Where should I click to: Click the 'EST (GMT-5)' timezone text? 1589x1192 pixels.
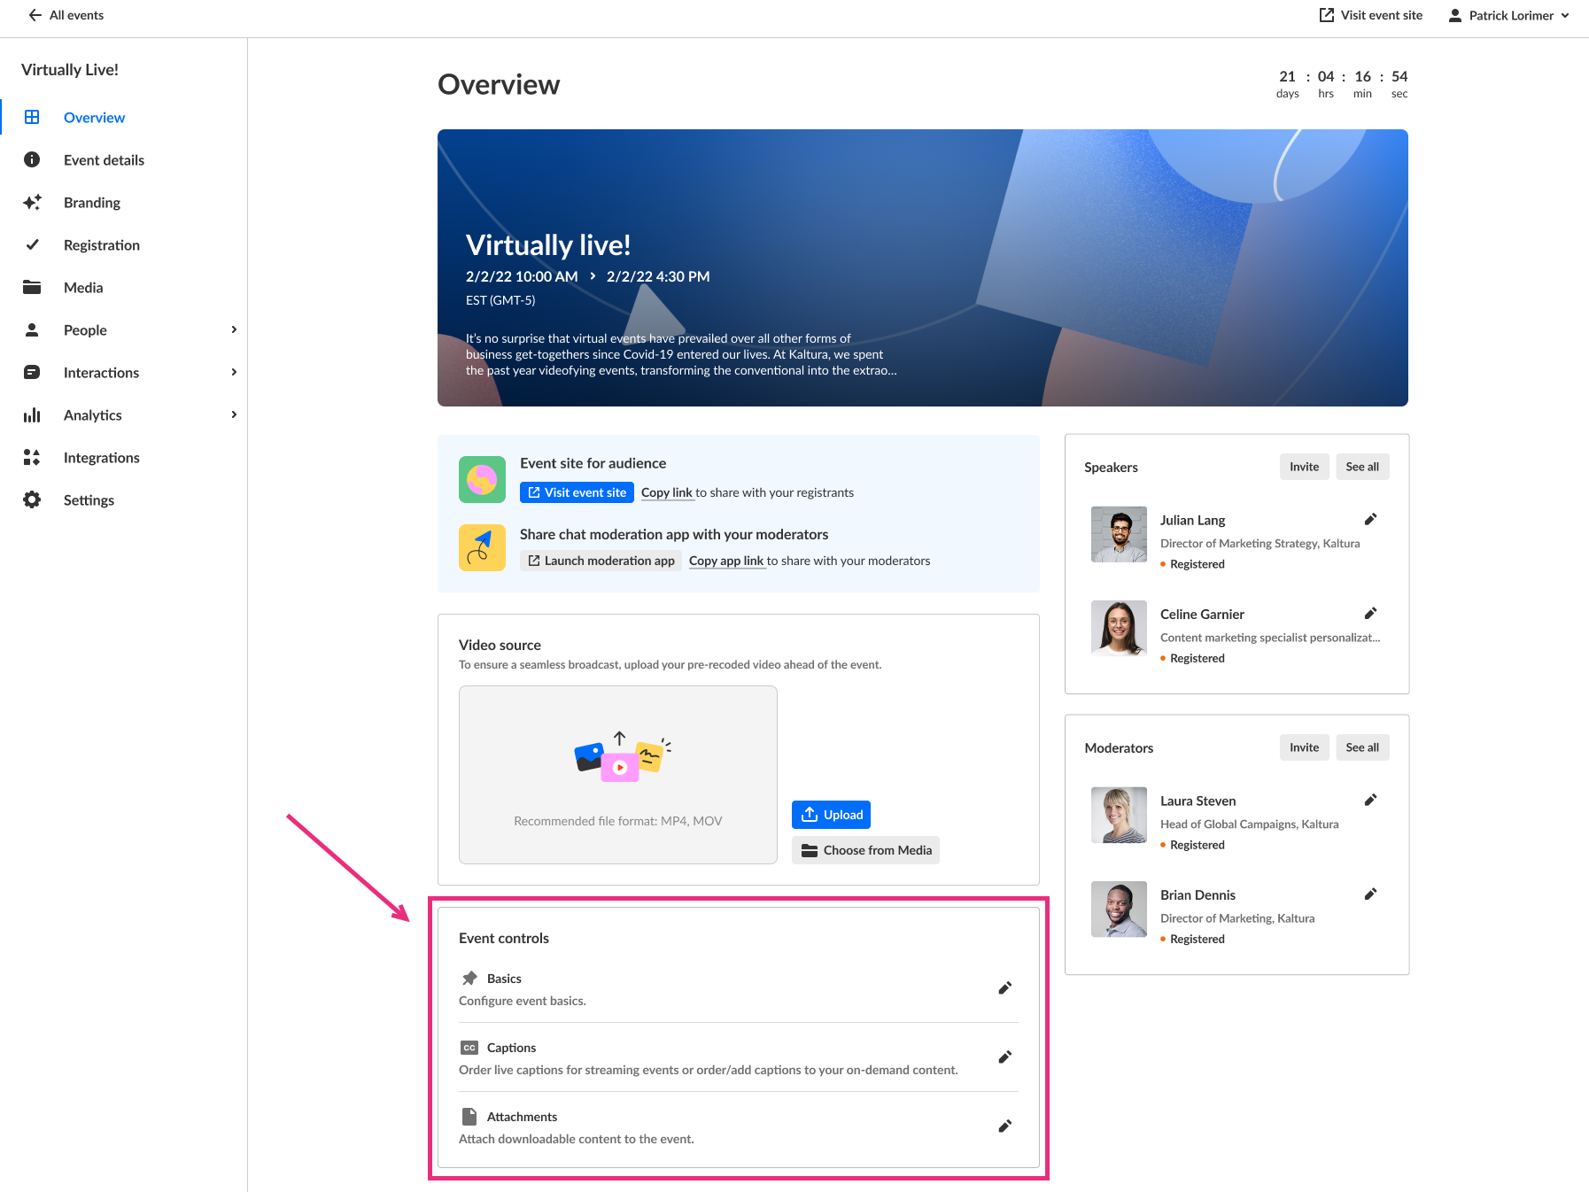(500, 300)
